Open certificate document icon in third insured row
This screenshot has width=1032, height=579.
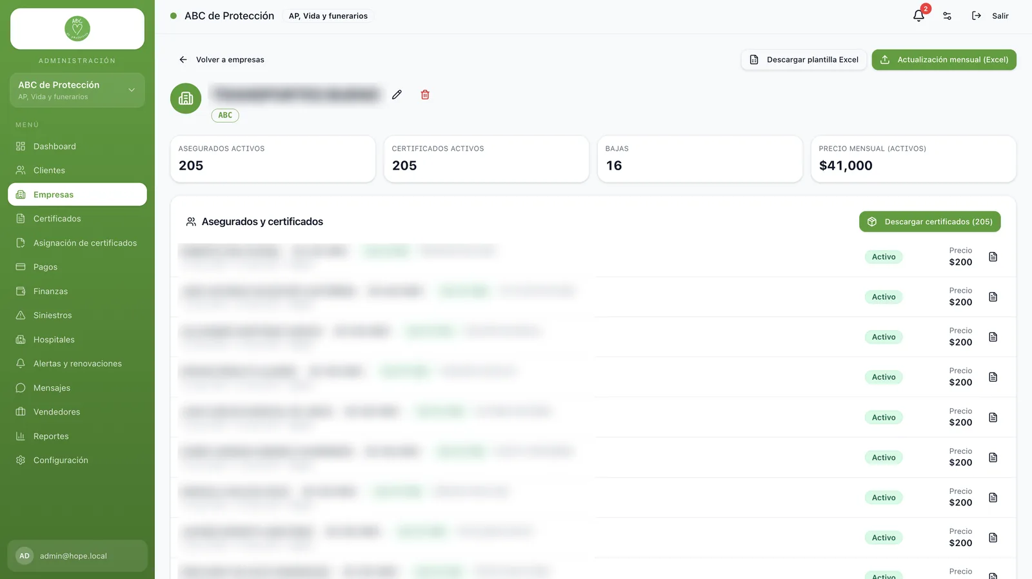[993, 337]
